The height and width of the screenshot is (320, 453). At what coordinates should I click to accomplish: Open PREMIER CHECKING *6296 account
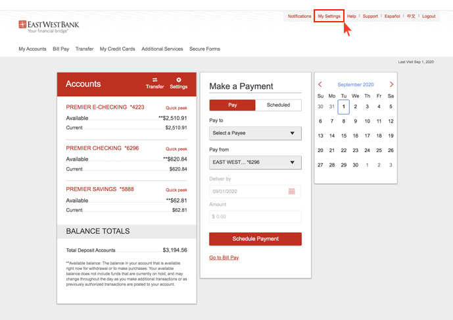point(103,148)
